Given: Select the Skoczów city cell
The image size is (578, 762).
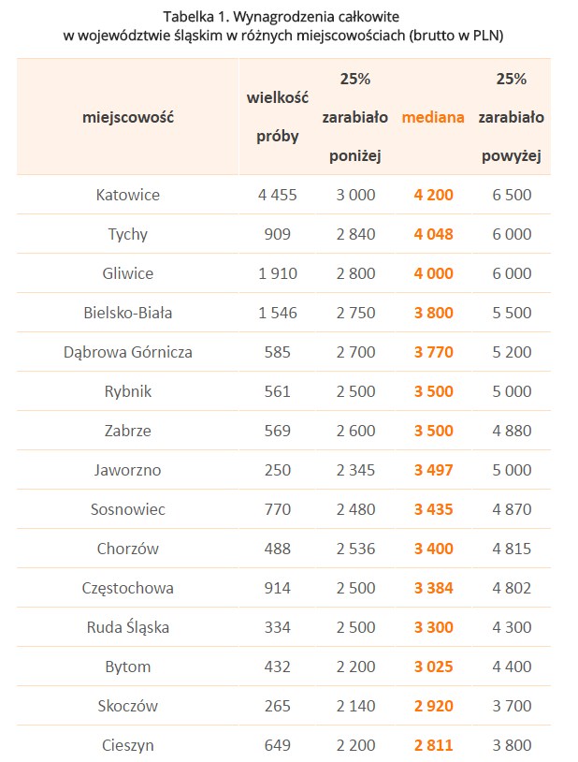Looking at the screenshot, I should (128, 706).
